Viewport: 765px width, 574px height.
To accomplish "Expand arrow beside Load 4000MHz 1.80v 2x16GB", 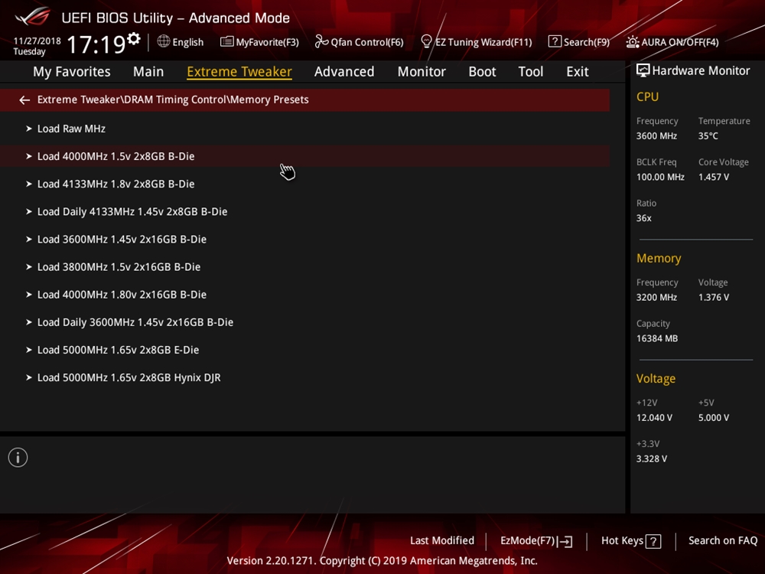I will click(29, 295).
